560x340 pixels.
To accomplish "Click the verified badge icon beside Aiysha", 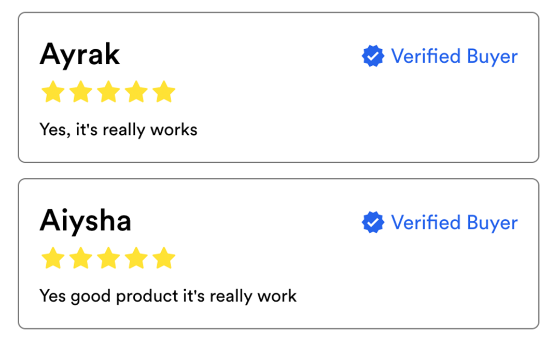I will click(x=373, y=222).
